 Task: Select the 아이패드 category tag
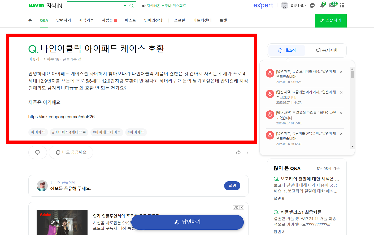point(38,132)
